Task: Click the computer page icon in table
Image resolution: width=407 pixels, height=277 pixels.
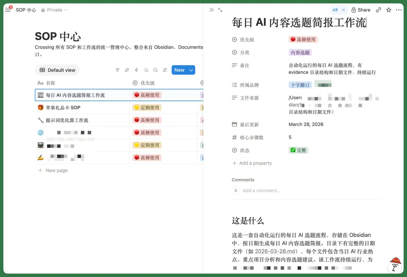Action: pos(40,145)
